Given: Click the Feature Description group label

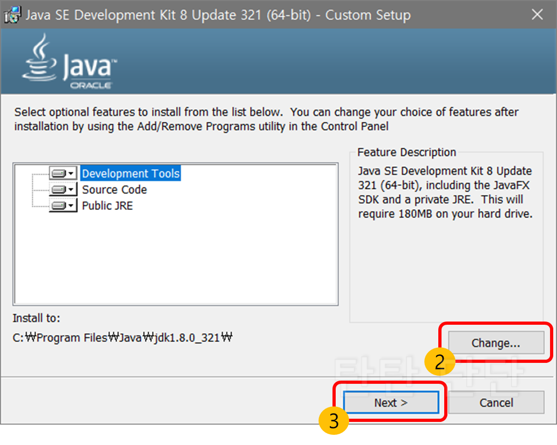Looking at the screenshot, I should (407, 152).
